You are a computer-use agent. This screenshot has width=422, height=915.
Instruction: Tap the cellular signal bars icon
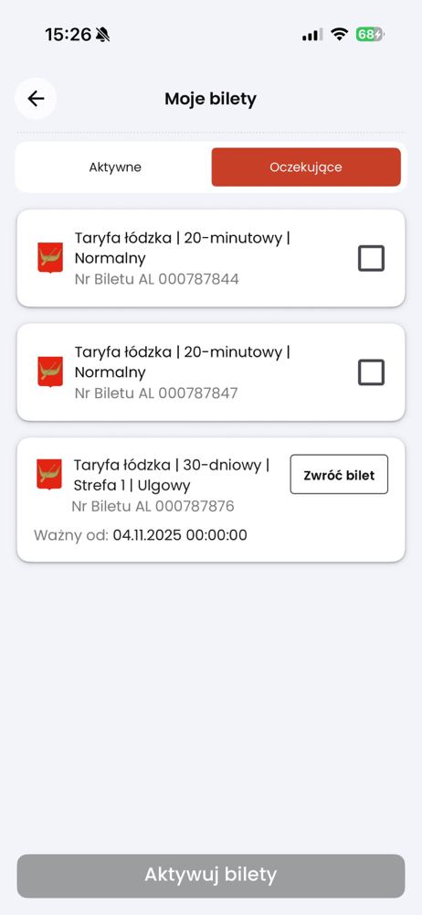(312, 35)
